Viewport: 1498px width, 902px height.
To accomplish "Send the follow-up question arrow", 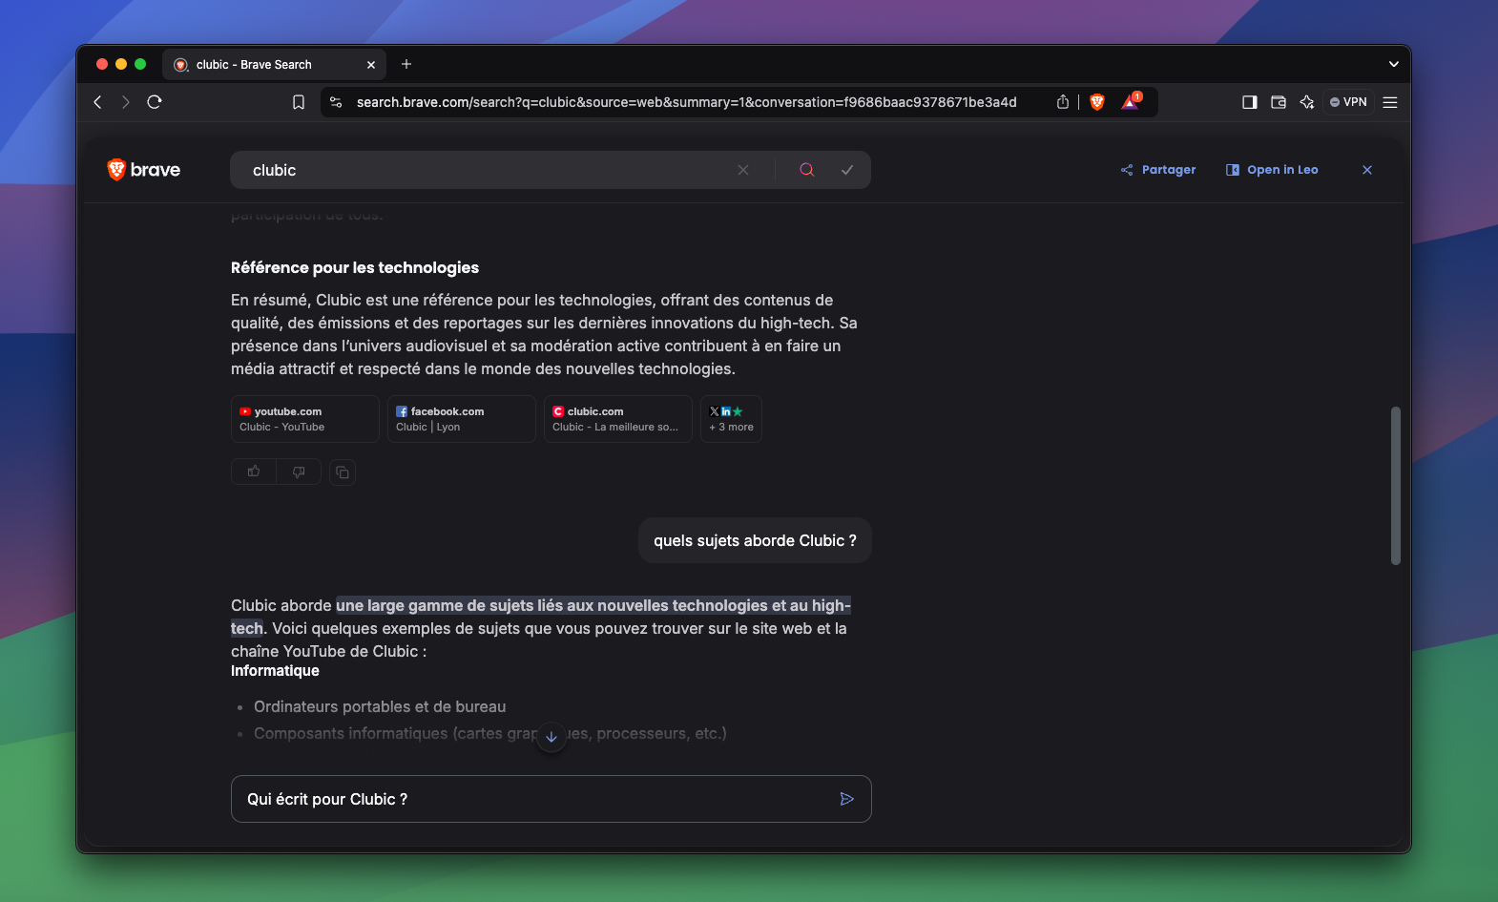I will [846, 799].
